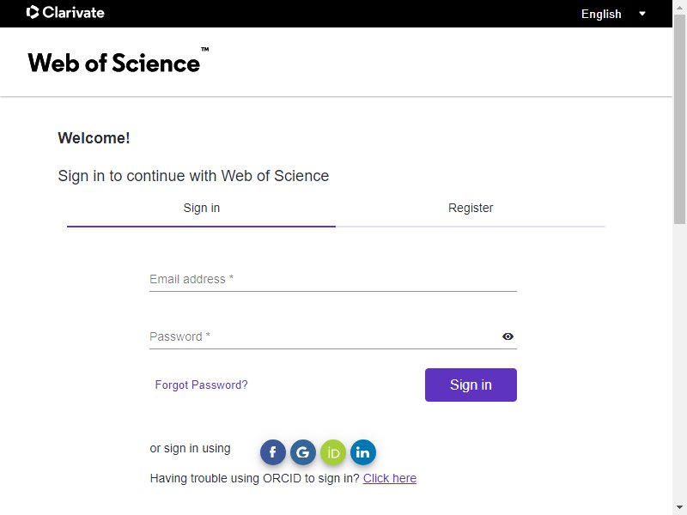Switch to the Register tab
The image size is (687, 515).
[471, 208]
